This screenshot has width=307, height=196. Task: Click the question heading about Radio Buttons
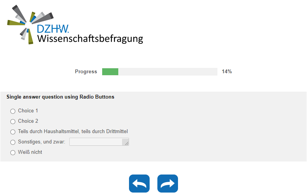tap(60, 97)
